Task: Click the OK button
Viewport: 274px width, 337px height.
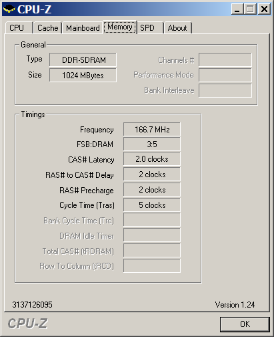Action: tap(245, 324)
